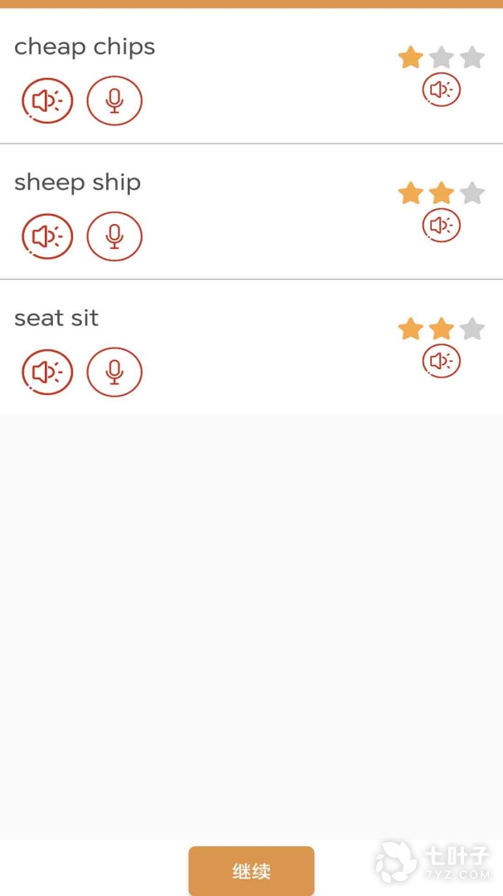This screenshot has width=503, height=896.
Task: Click second gold star for "sheep ship"
Action: click(442, 193)
